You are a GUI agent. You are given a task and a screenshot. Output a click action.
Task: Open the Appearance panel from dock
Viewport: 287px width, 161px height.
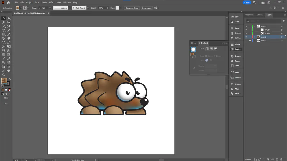click(x=236, y=61)
